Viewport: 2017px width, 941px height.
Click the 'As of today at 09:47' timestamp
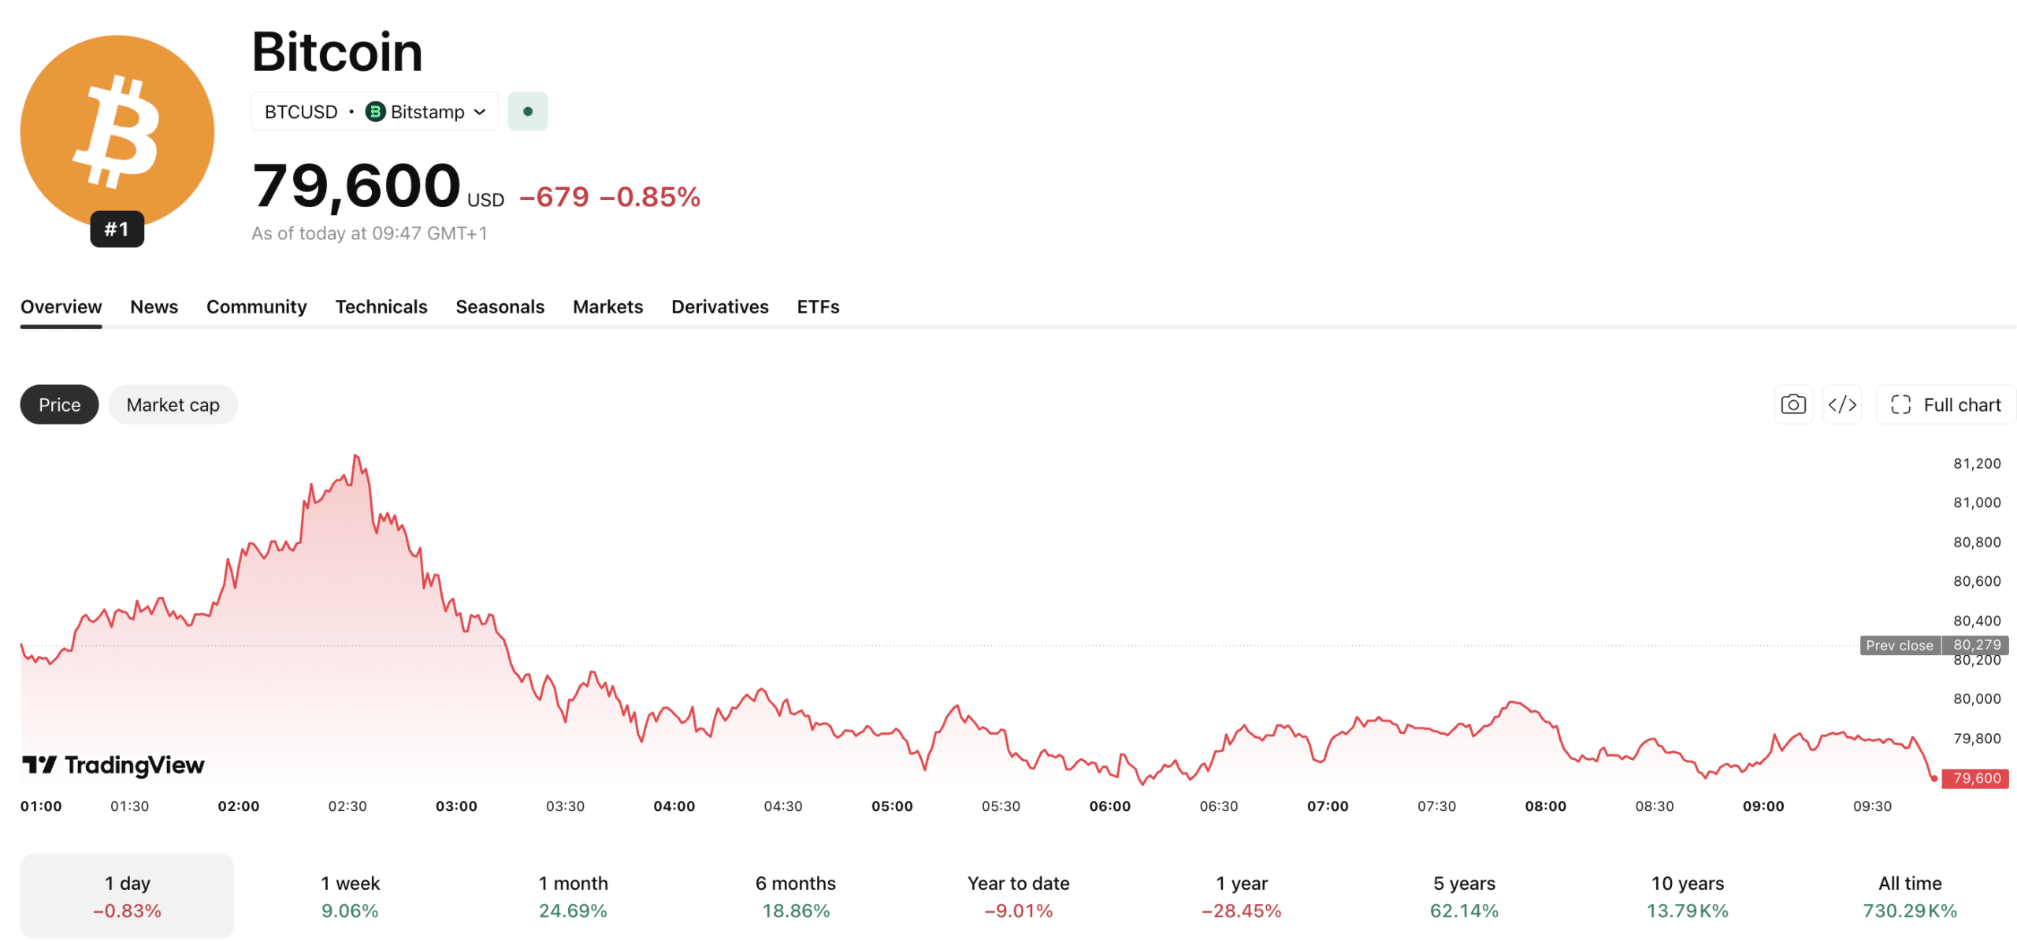[x=369, y=233]
